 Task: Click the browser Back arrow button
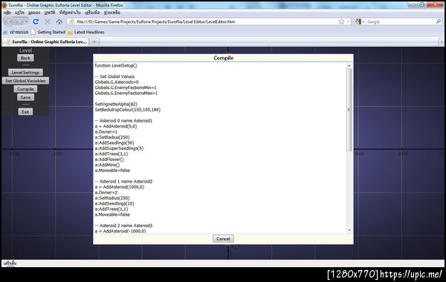pyautogui.click(x=9, y=22)
